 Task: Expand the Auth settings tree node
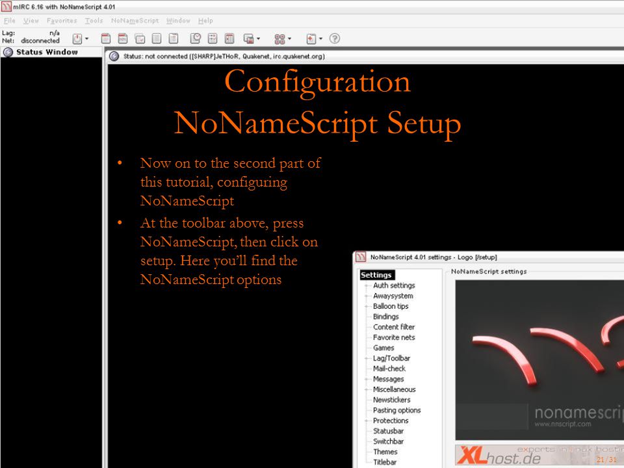coord(367,285)
